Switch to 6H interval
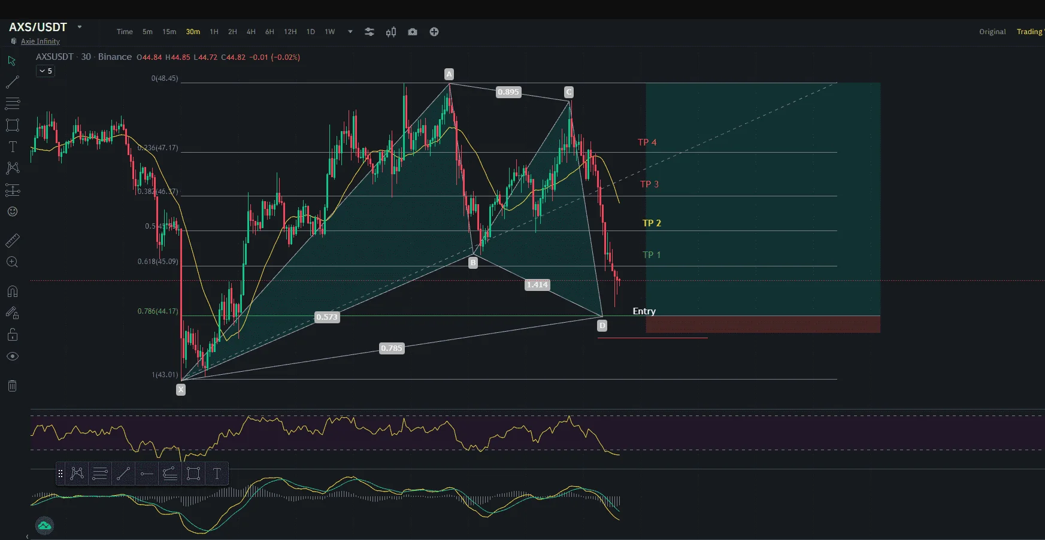1045x540 pixels. click(x=269, y=32)
